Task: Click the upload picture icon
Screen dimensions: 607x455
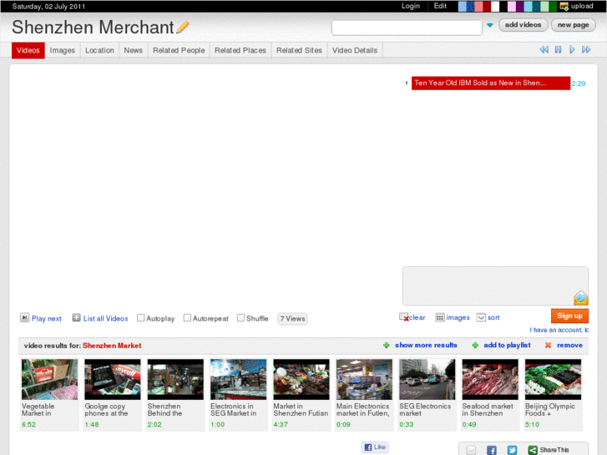Action: [x=564, y=6]
